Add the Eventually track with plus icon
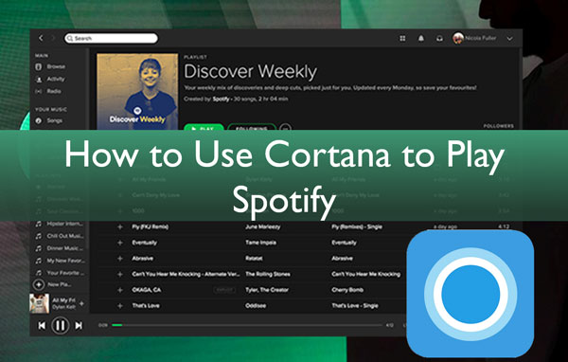 (120, 243)
